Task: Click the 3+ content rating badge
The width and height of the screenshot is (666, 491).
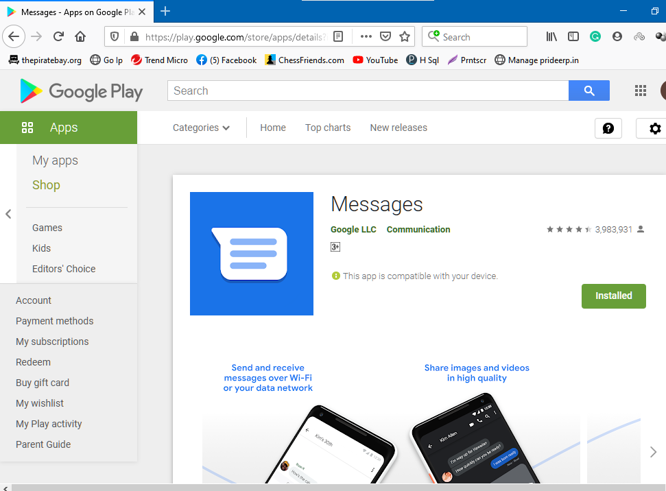Action: (x=335, y=247)
